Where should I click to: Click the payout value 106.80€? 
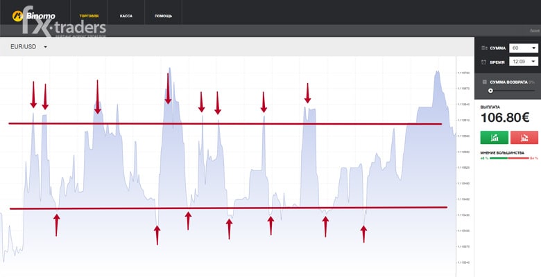pyautogui.click(x=505, y=118)
